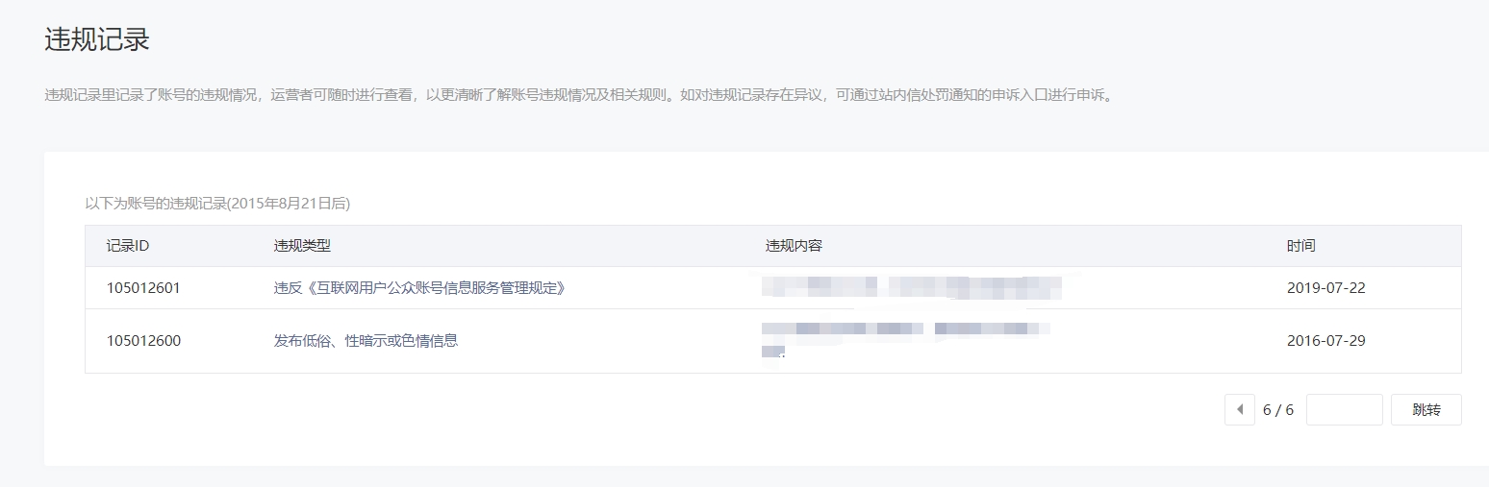Viewport: 1489px width, 487px height.
Task: Click the date 2019-07-22
Action: tap(1325, 288)
